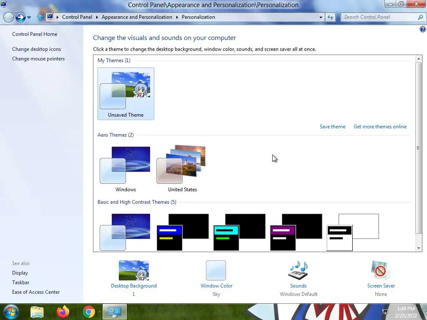Screen dimensions: 427x320
Task: Open Sounds keyboard and notes icon
Action: 298,270
